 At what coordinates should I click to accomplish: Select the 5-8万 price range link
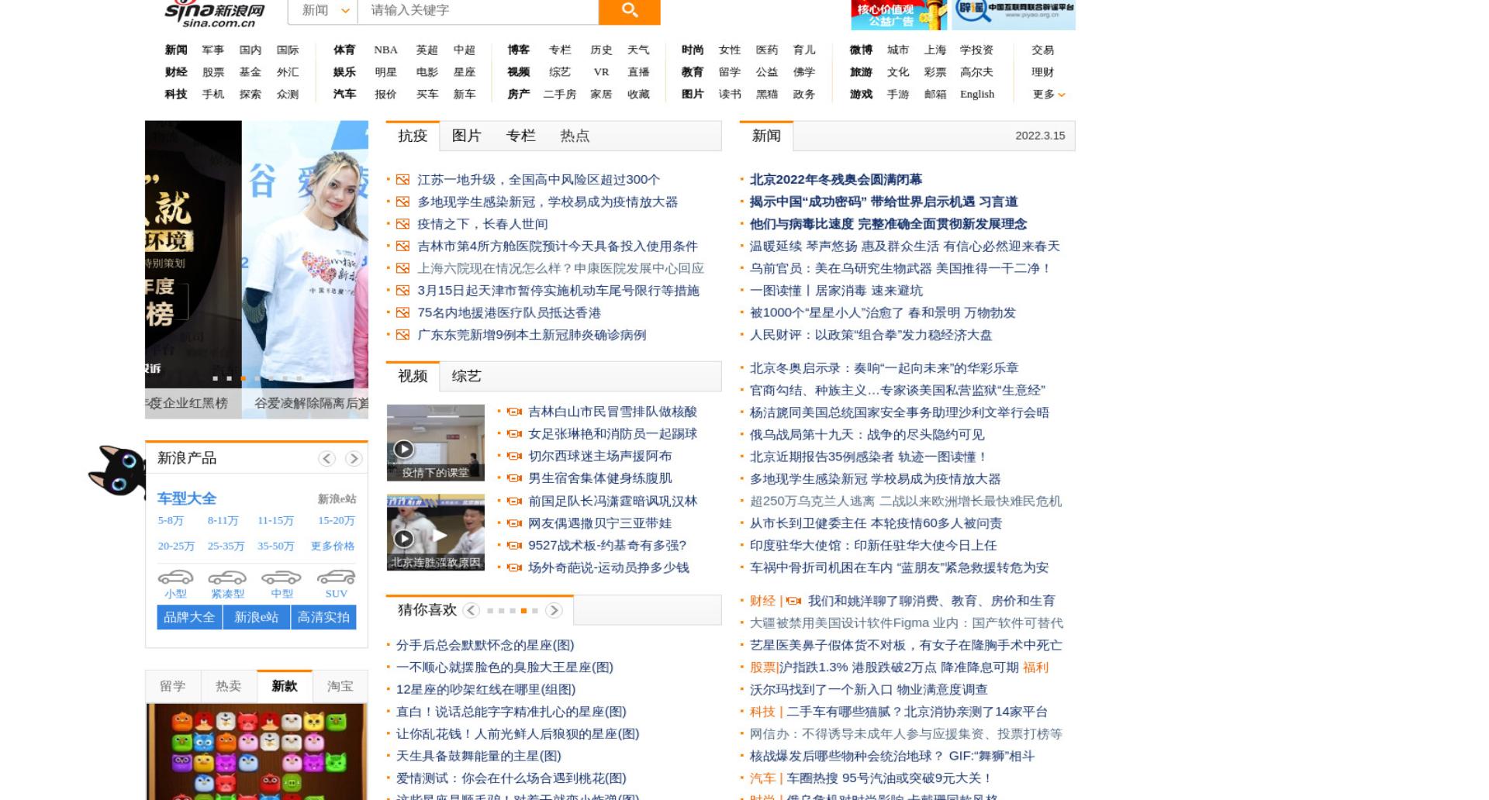[171, 521]
